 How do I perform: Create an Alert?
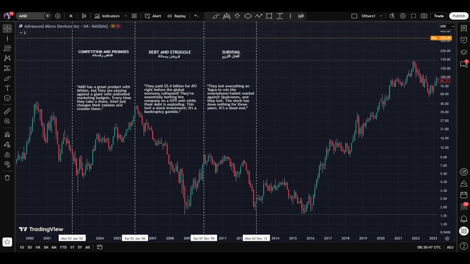[153, 16]
